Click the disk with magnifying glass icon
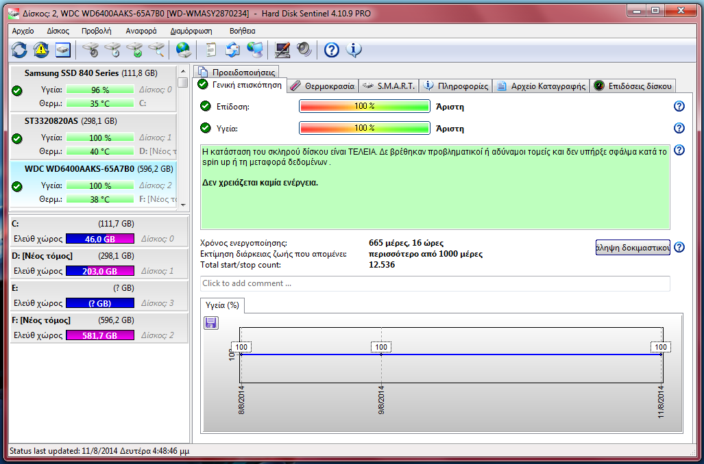This screenshot has height=464, width=704. click(157, 50)
